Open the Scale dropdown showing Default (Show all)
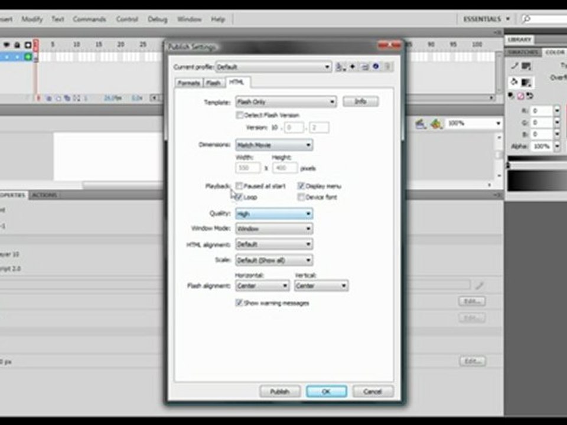 [x=274, y=260]
